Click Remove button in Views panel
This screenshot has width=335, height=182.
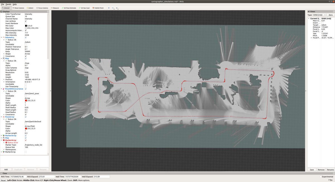pos(321,170)
